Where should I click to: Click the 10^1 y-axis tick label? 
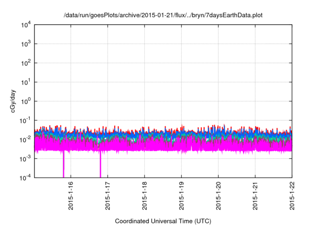pyautogui.click(x=26, y=82)
